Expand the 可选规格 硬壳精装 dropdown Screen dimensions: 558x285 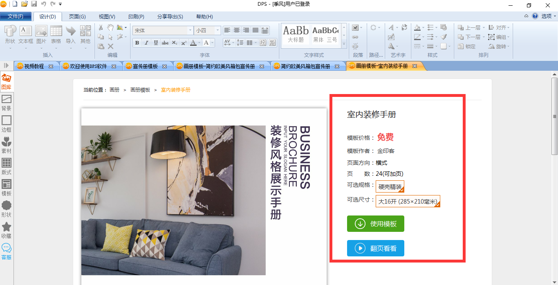[x=390, y=186]
